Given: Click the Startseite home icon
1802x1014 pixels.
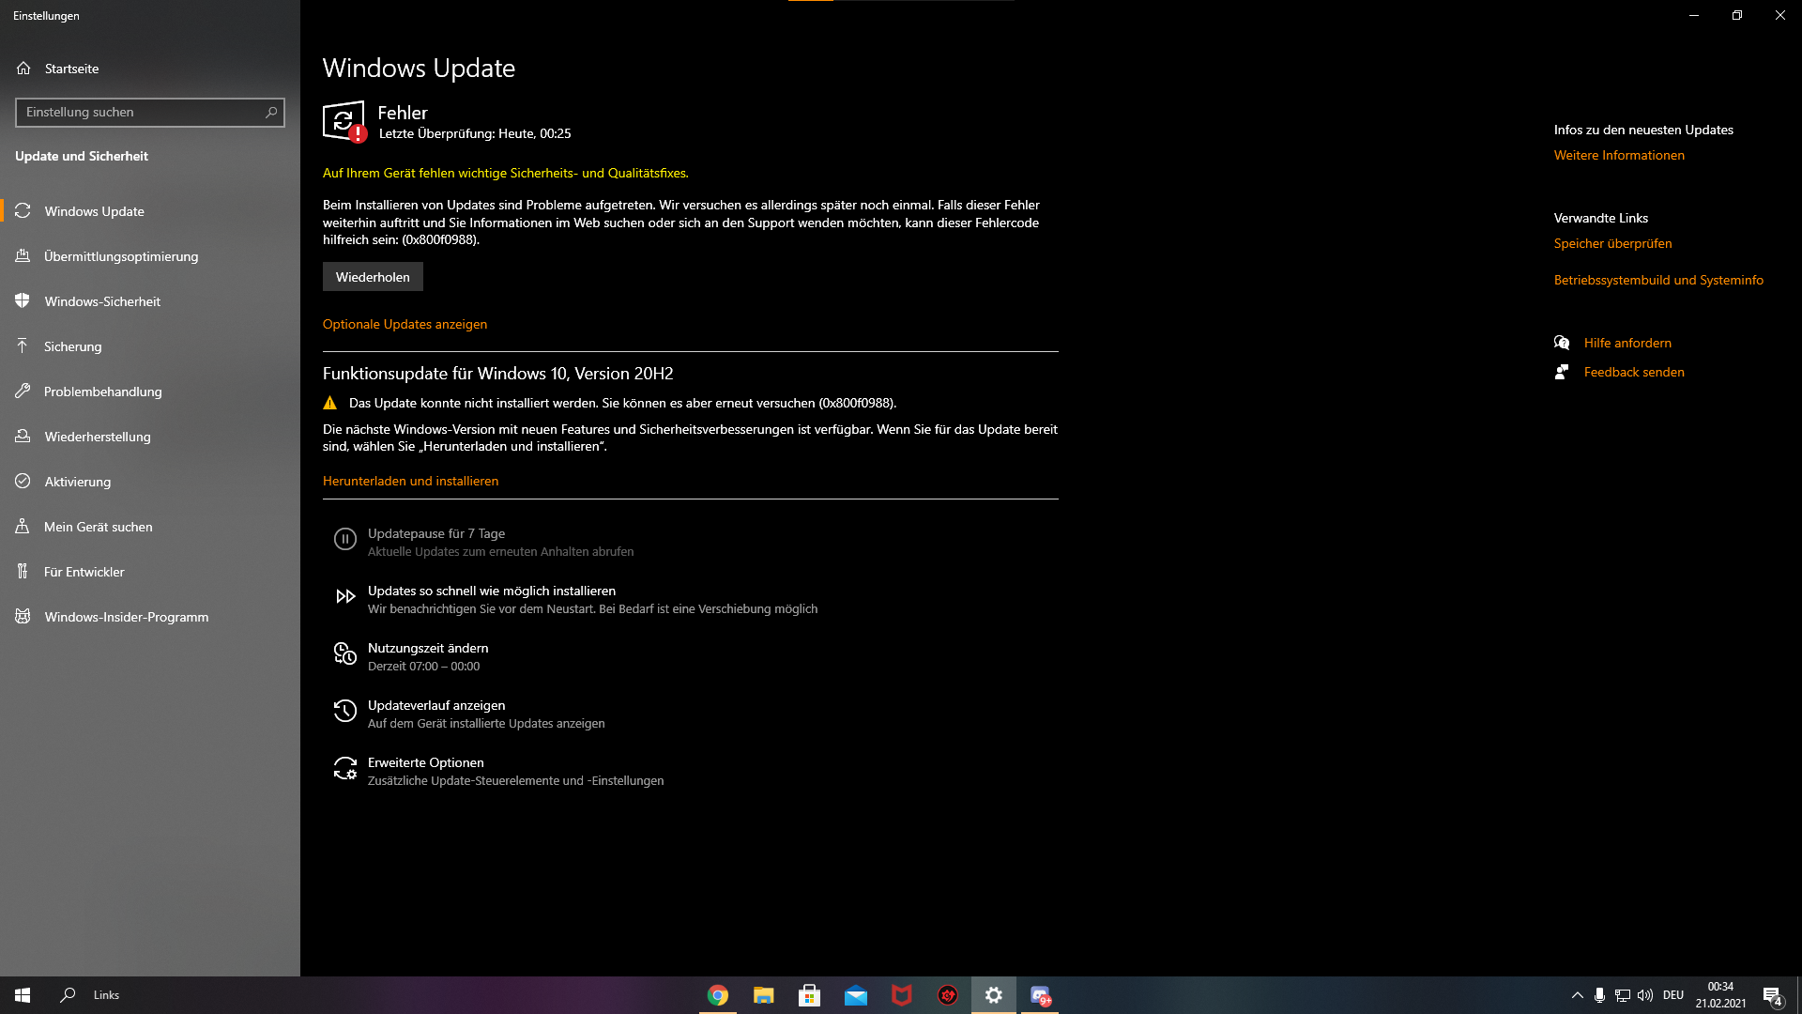Looking at the screenshot, I should (x=23, y=69).
